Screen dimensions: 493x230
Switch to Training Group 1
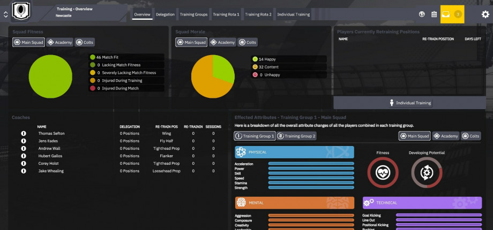[255, 136]
